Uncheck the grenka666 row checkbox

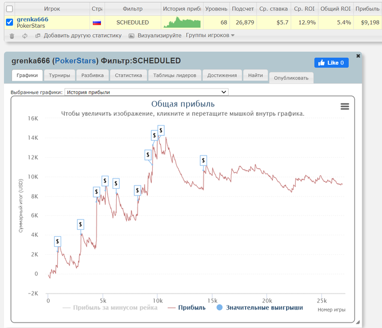[9, 22]
